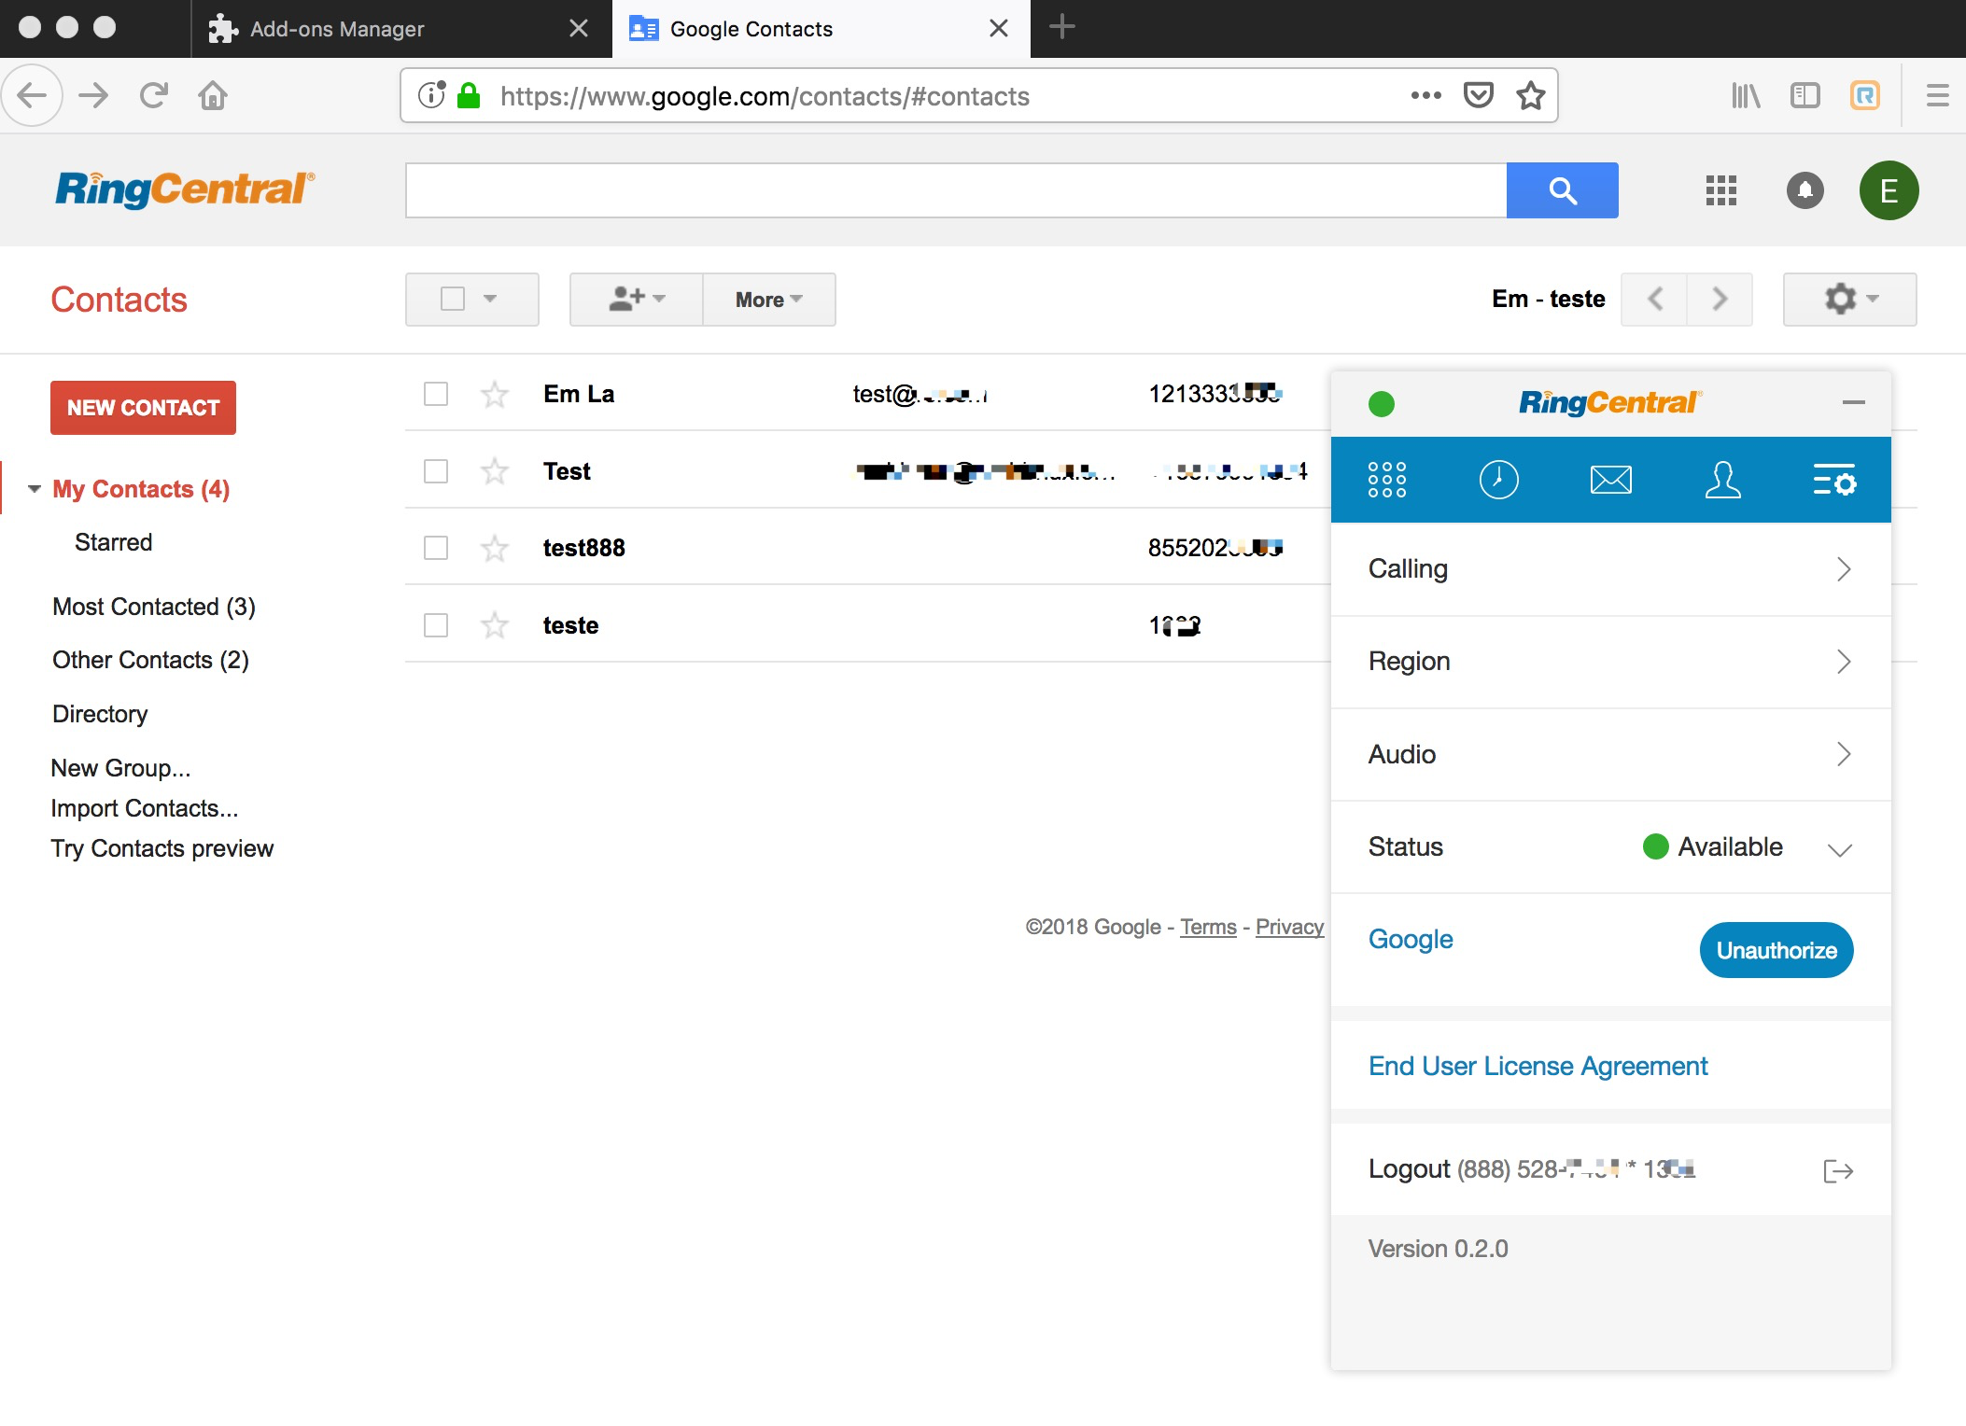
Task: Click the Logout exit arrow icon
Action: coord(1837,1170)
